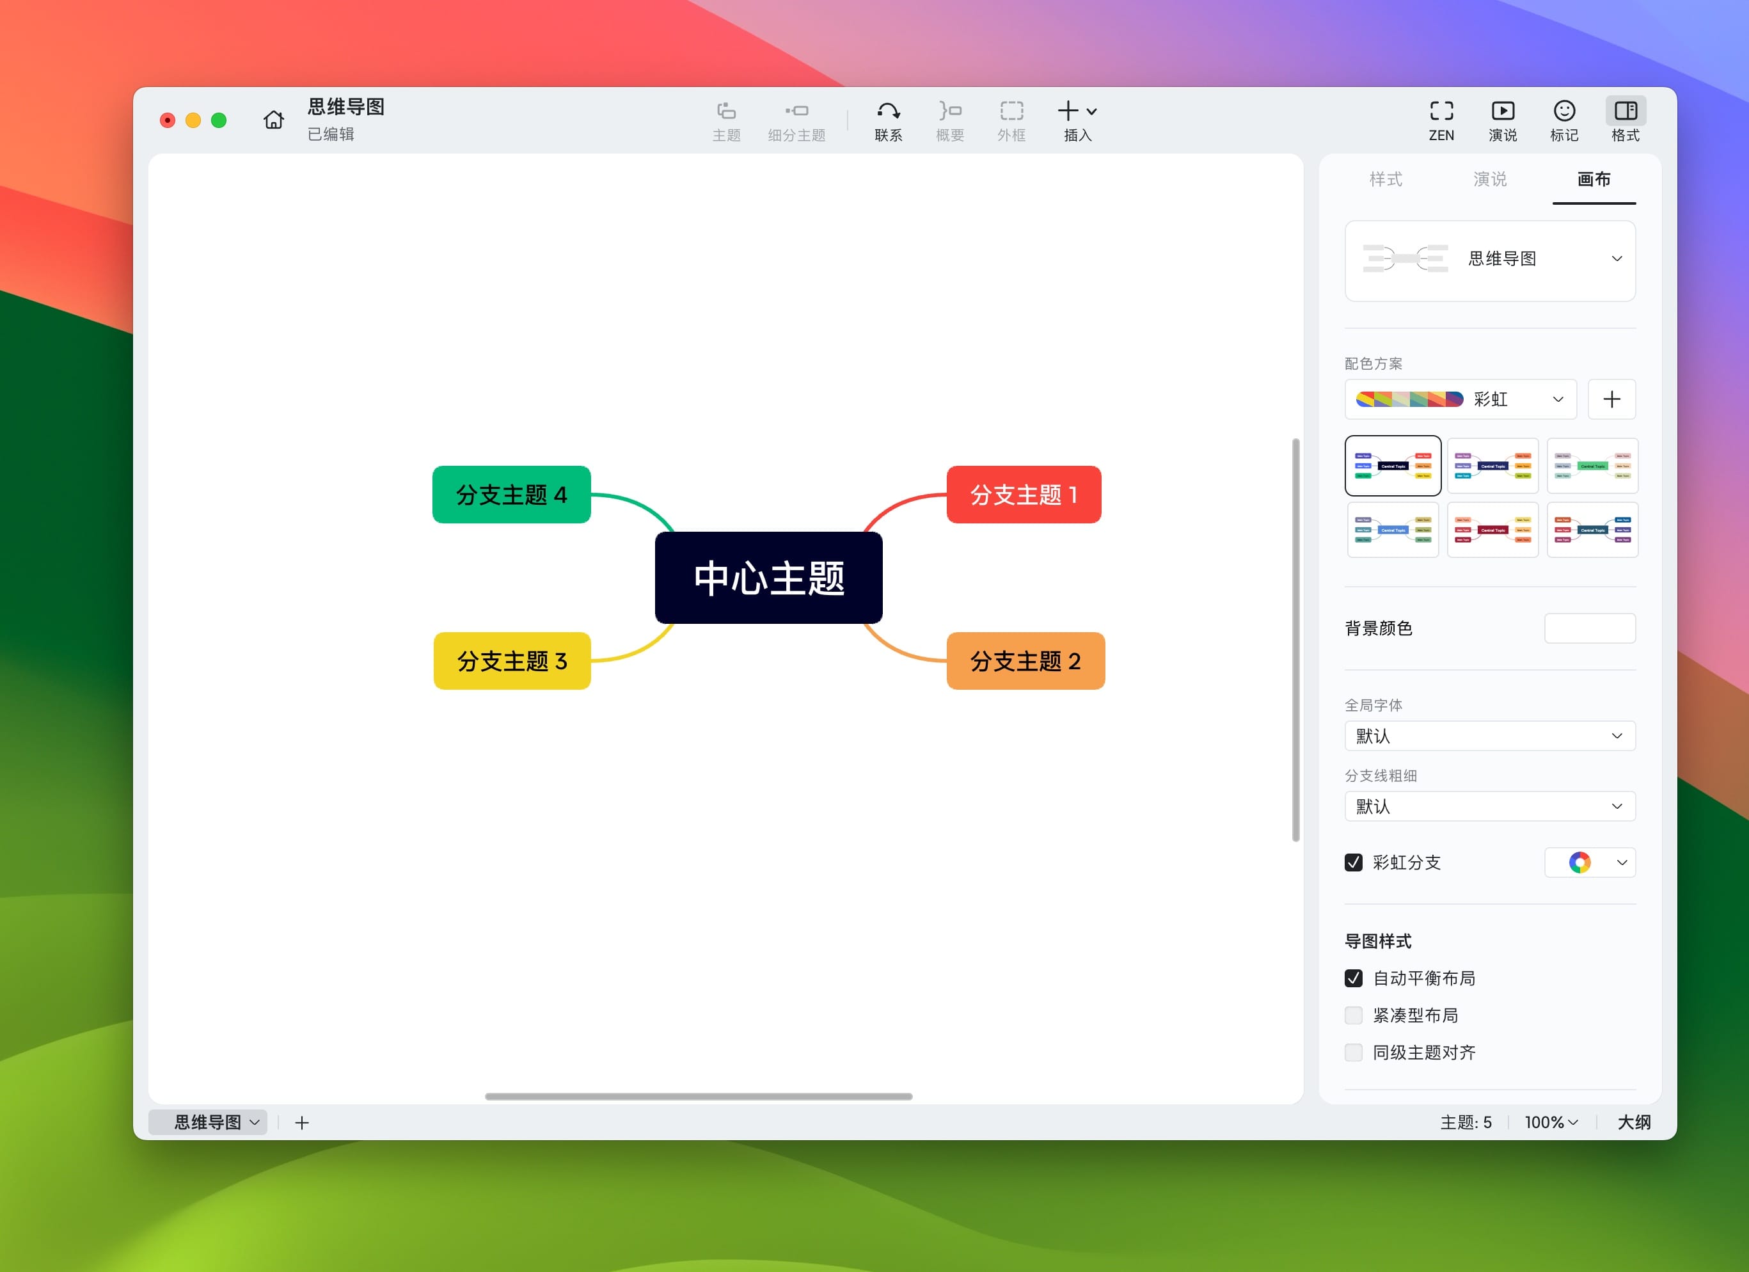Toggle the 格式 format panel icon
The image size is (1749, 1272).
coord(1625,112)
